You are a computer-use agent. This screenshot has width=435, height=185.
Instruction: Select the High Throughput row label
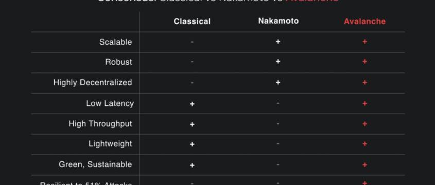tap(100, 124)
